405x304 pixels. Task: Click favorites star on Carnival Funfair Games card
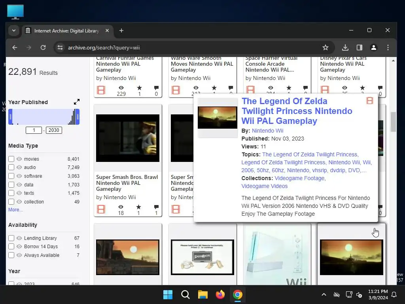click(139, 88)
